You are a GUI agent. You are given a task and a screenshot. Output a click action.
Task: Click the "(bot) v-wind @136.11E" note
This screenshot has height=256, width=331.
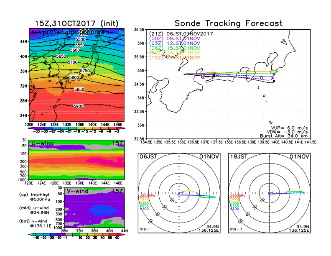(35, 223)
